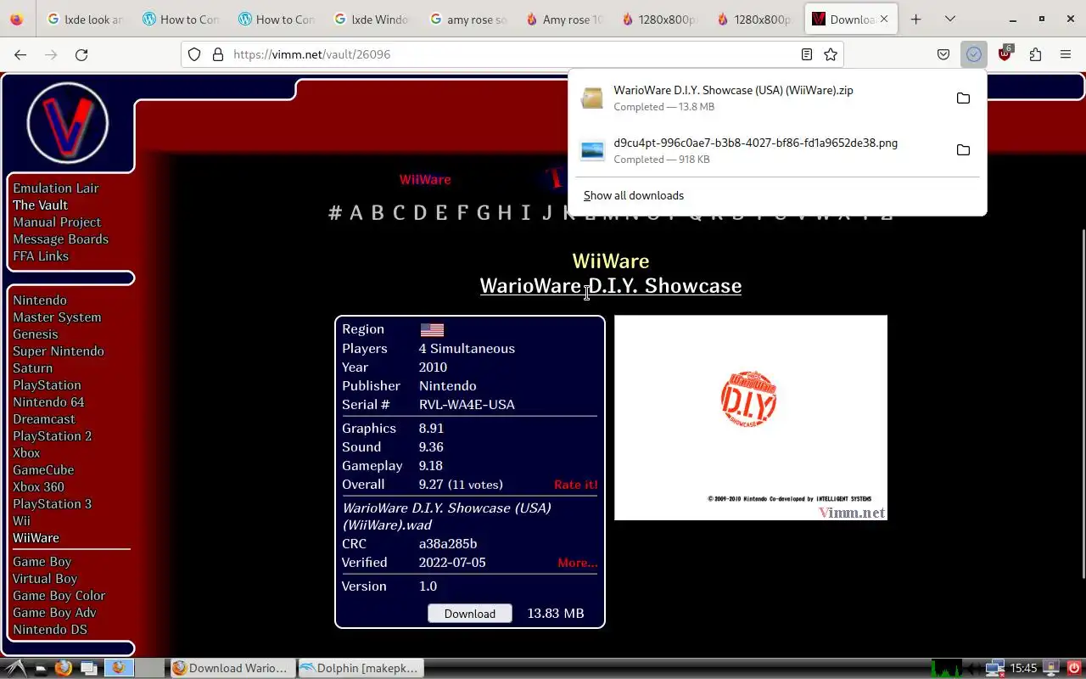Open the Firefox hamburger application menu
1086x679 pixels.
[x=1066, y=54]
